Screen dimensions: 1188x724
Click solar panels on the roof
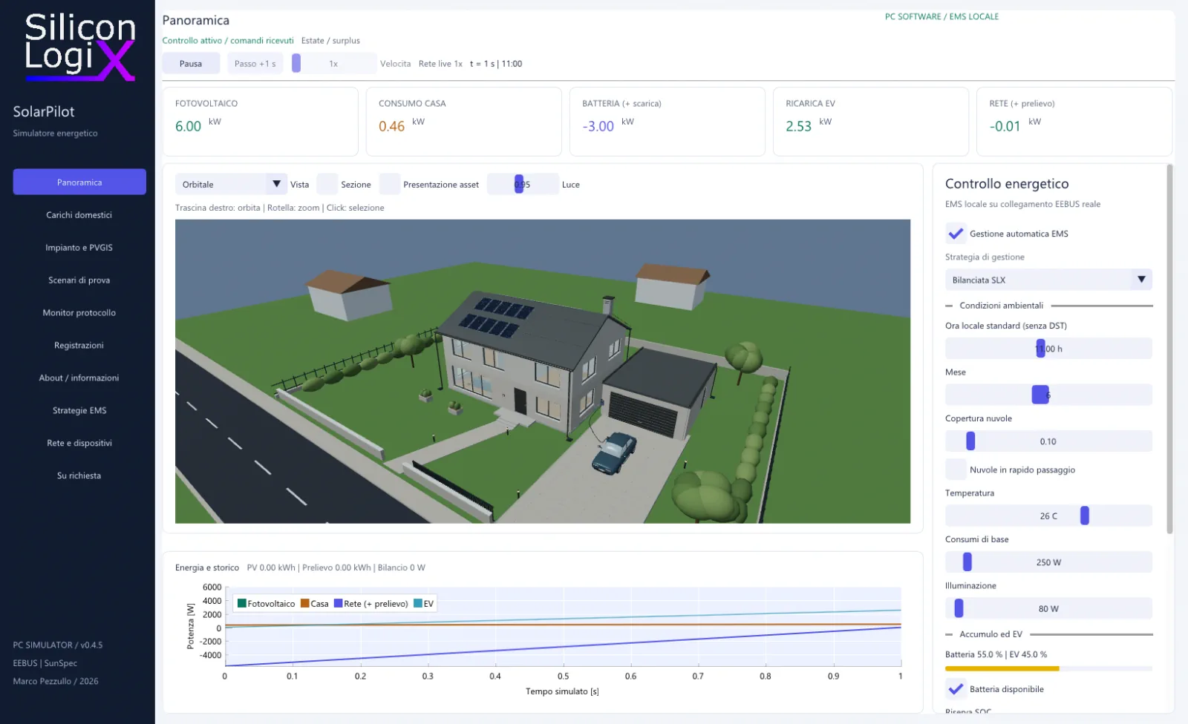pos(496,317)
